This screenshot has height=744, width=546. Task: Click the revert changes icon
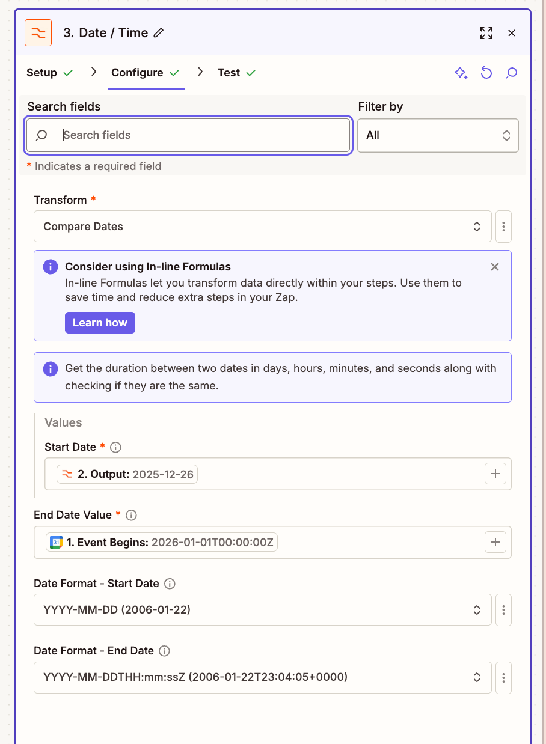[486, 72]
